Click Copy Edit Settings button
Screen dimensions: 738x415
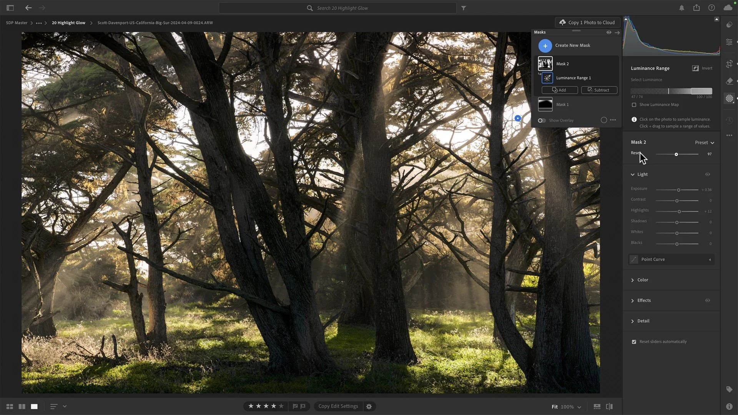(338, 406)
